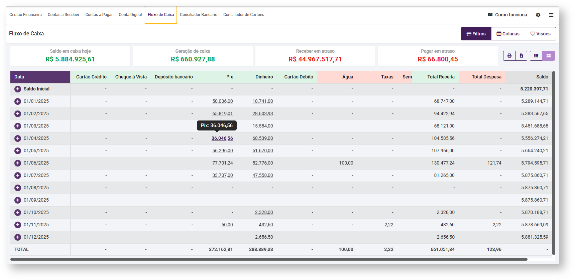Open Dinheiro value 68.539,00
The width and height of the screenshot is (575, 280).
pyautogui.click(x=263, y=138)
